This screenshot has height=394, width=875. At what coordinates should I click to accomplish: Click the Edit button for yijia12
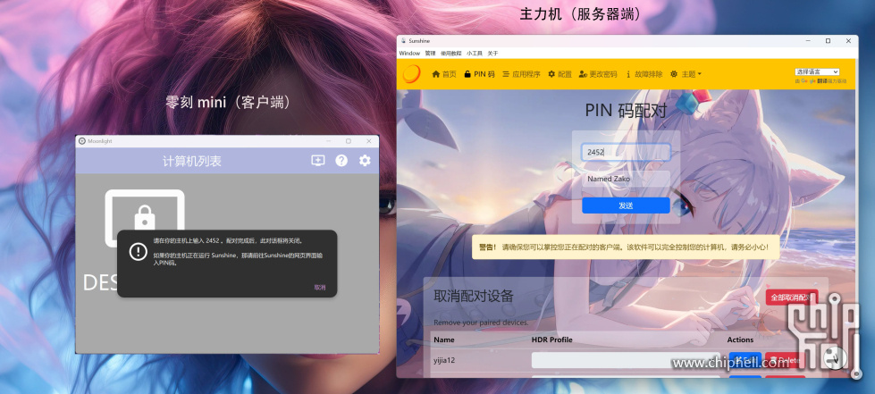pyautogui.click(x=745, y=361)
